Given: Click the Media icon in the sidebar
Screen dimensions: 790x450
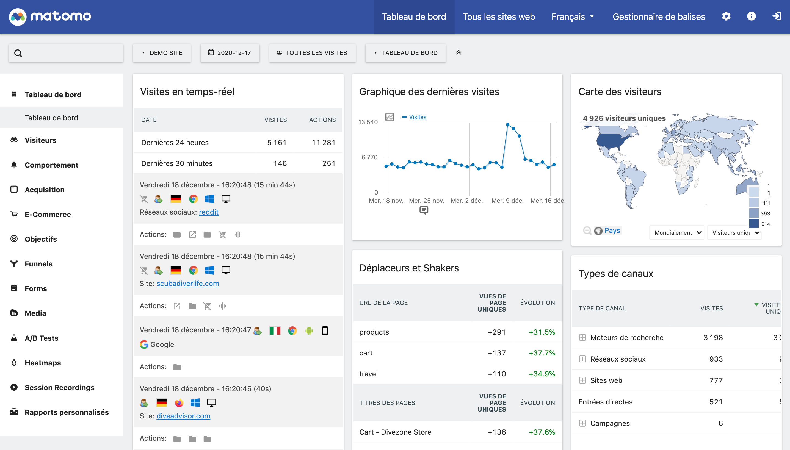Looking at the screenshot, I should point(14,313).
